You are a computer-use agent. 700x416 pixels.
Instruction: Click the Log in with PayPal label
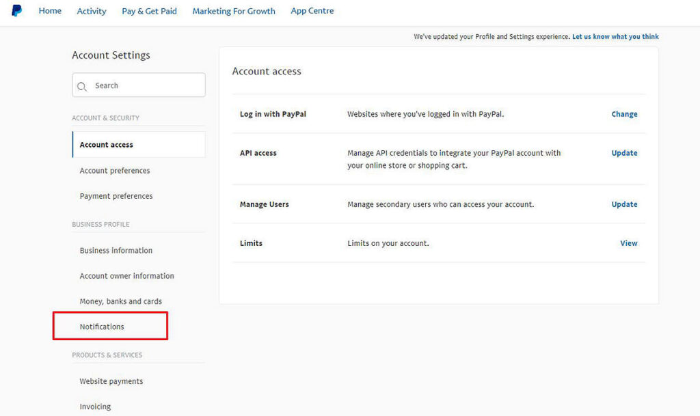[273, 114]
